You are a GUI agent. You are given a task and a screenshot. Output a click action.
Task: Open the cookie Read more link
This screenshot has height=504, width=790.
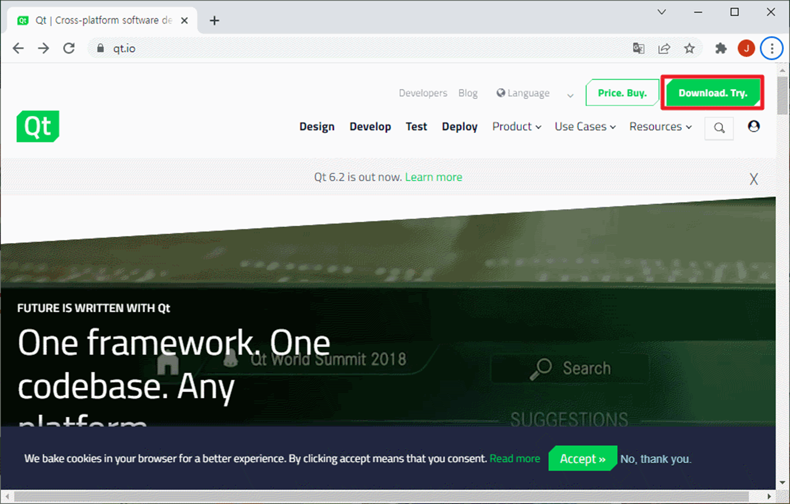click(x=515, y=458)
